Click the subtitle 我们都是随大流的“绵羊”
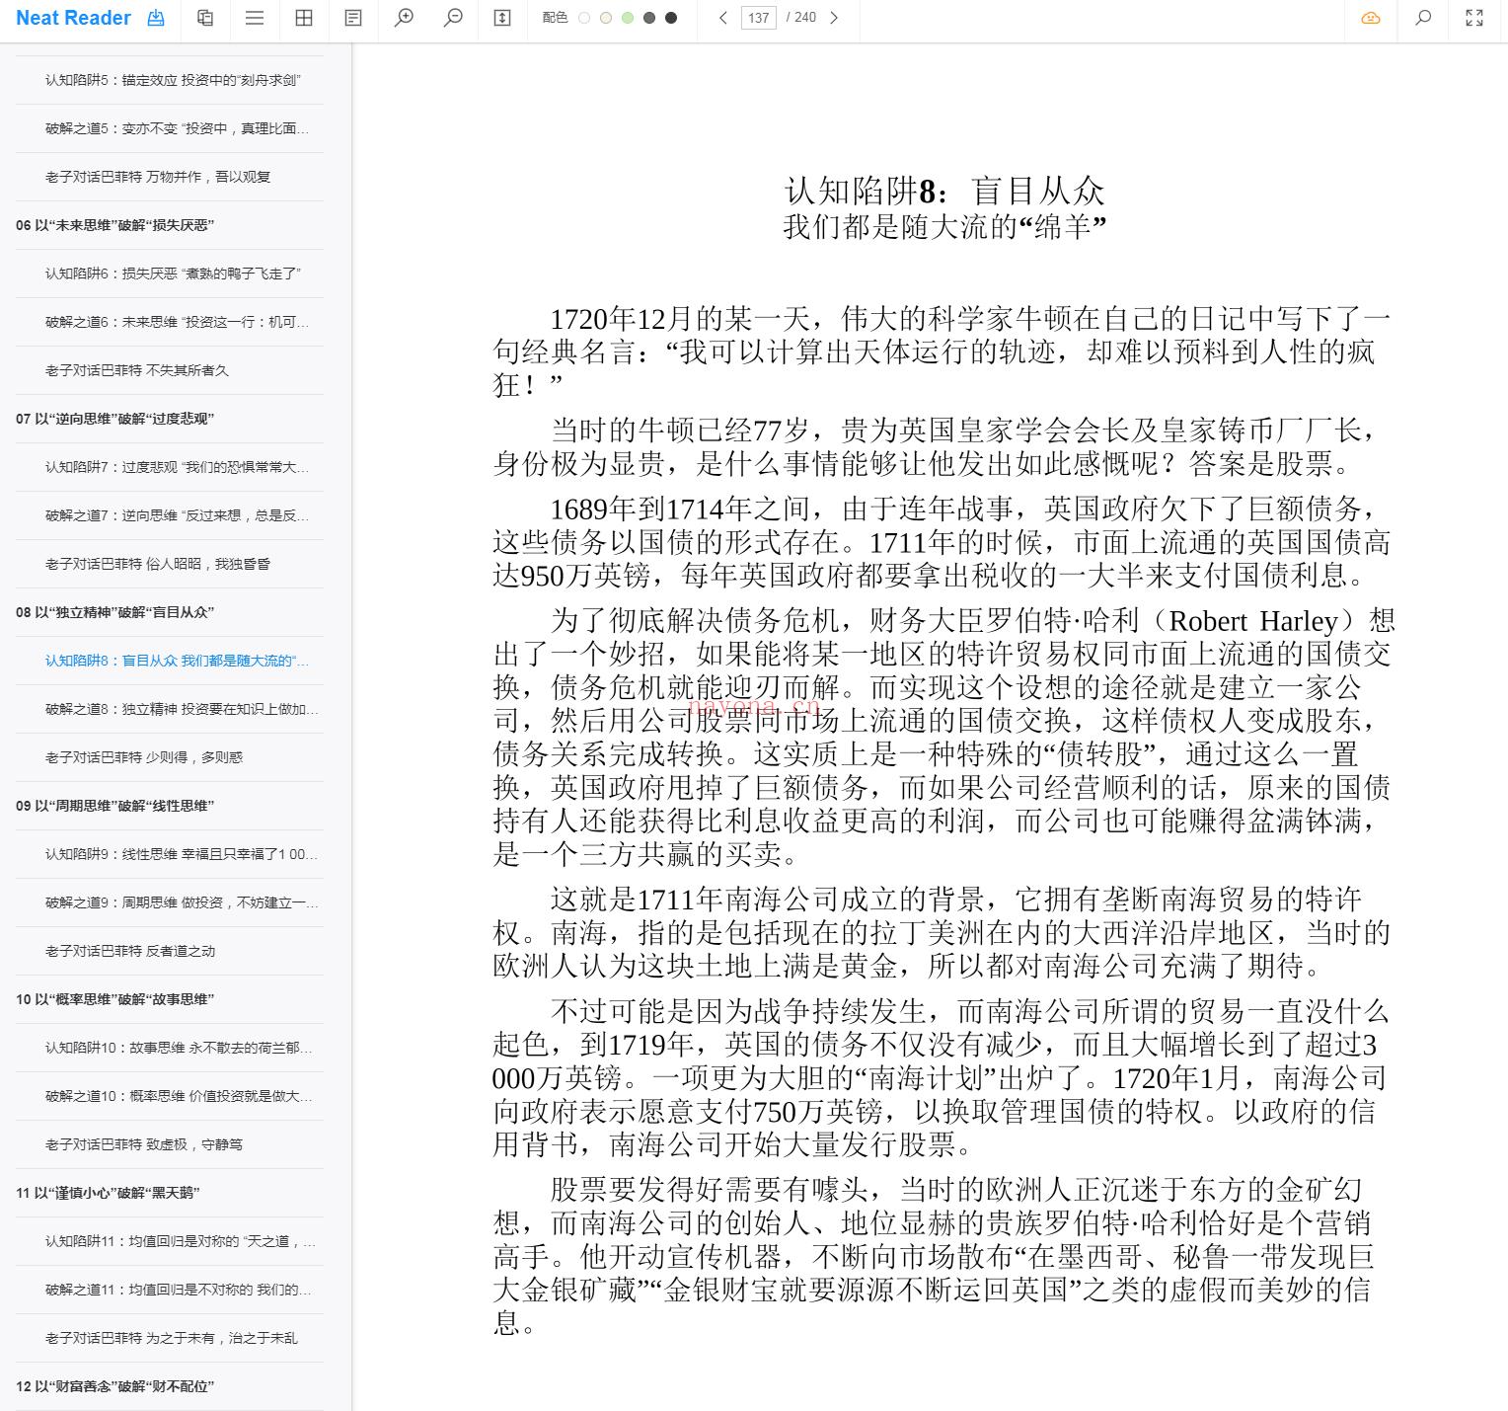This screenshot has width=1508, height=1411. 944,226
